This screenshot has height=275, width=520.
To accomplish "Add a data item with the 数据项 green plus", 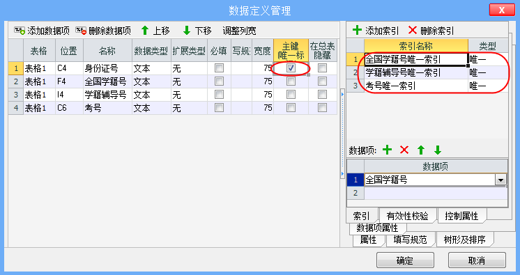I will [x=387, y=150].
